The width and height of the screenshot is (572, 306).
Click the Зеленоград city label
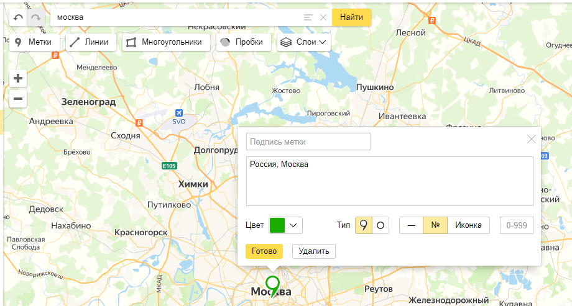[88, 102]
